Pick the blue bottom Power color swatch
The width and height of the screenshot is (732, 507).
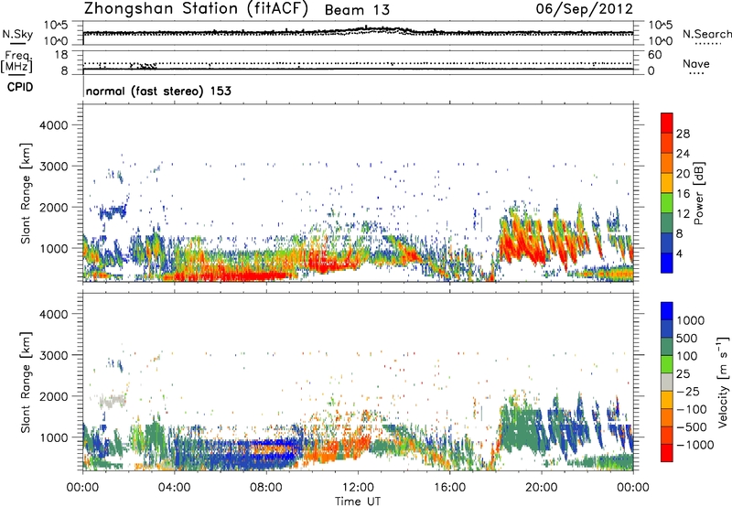tap(667, 263)
